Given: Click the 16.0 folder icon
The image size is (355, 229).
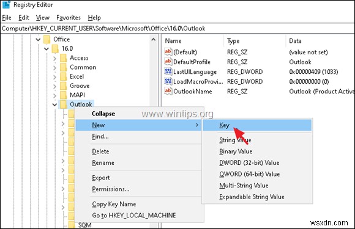Looking at the screenshot, I should tap(55, 49).
